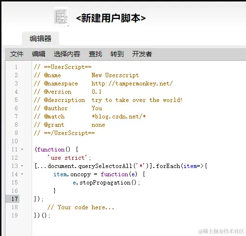Click the 'New Userscript' name value
Viewport: 246px width, 236px height.
115,75
